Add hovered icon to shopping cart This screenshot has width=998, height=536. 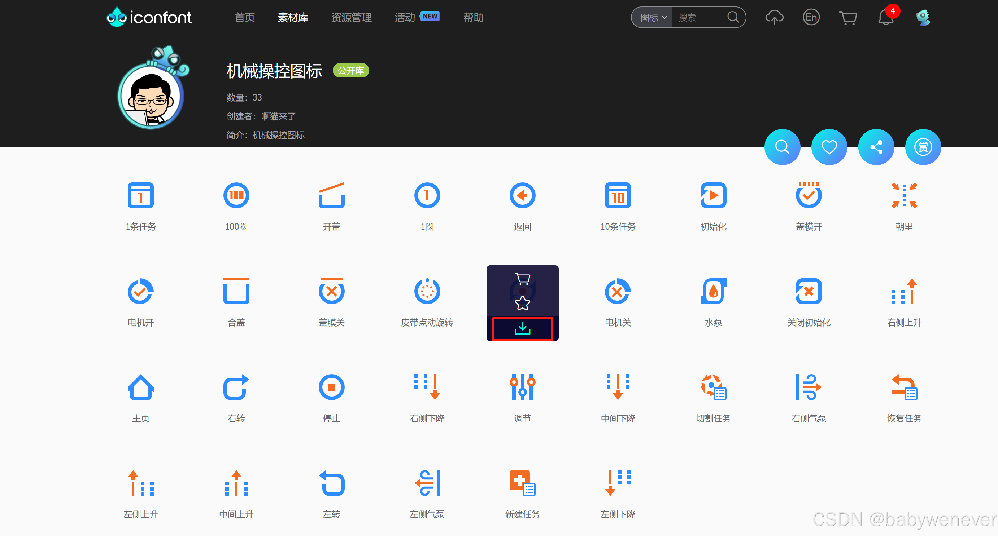(522, 278)
